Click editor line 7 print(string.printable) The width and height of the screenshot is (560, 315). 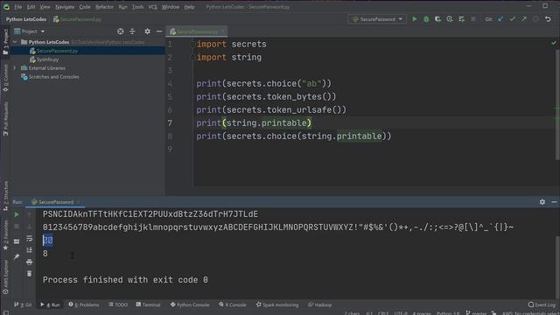(x=254, y=123)
